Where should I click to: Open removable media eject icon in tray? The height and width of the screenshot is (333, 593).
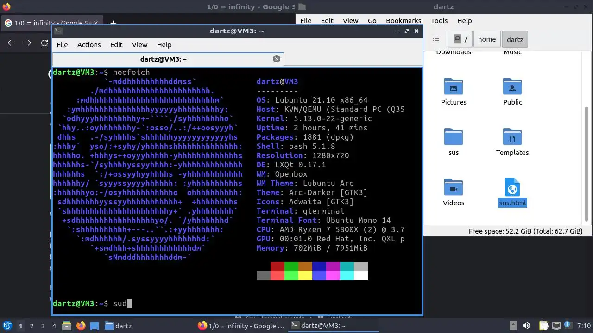pyautogui.click(x=513, y=326)
